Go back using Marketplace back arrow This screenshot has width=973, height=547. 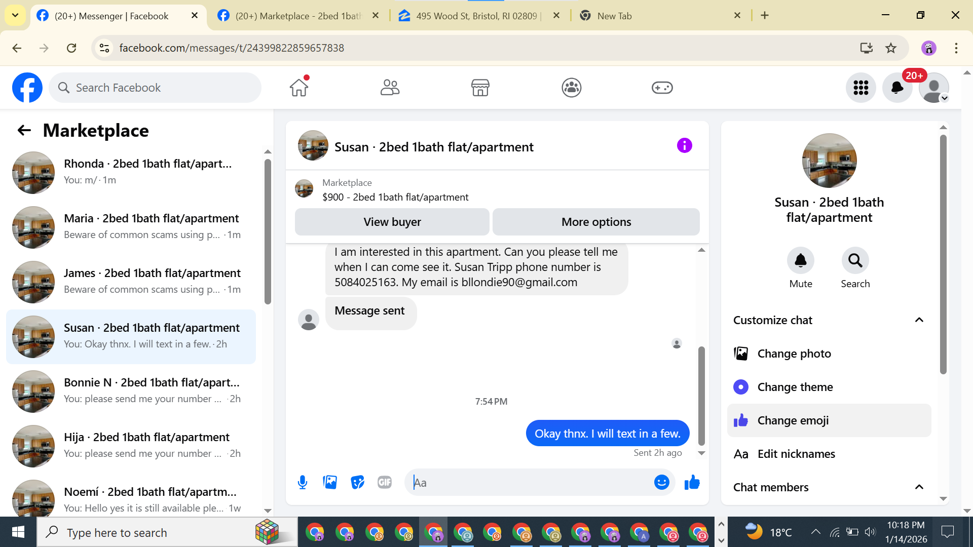[x=24, y=131]
